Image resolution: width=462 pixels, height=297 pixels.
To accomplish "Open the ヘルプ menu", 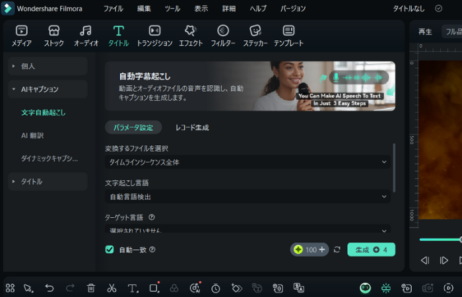I will [258, 9].
